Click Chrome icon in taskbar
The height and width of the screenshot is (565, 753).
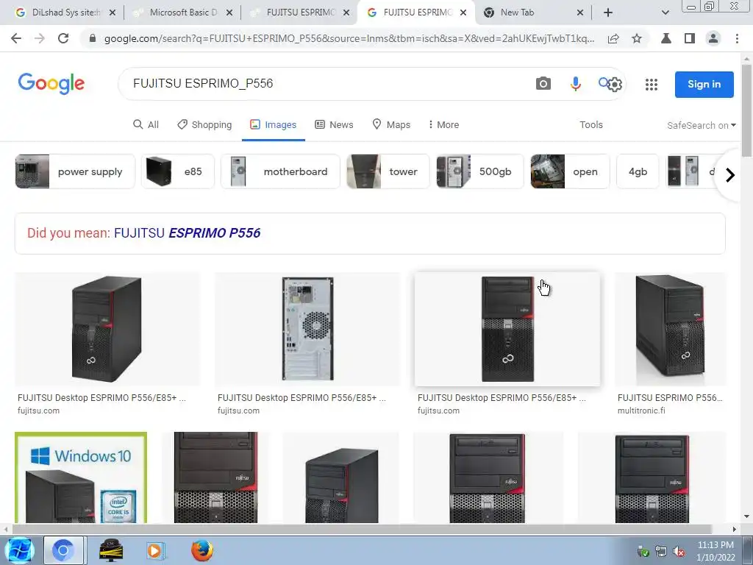click(x=63, y=550)
